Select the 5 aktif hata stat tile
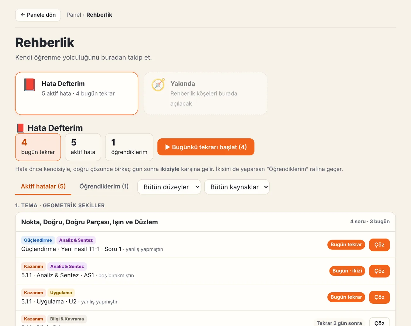Screen dimensions: 411x326 click(x=83, y=147)
